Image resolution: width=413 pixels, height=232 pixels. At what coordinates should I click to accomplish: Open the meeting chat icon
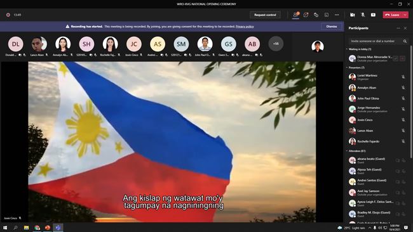click(306, 15)
